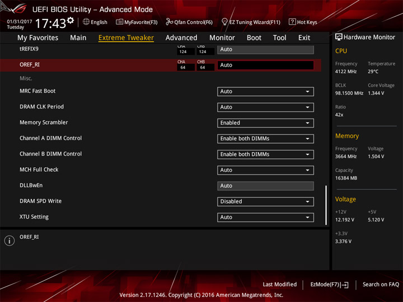Click Last Modified button
The height and width of the screenshot is (302, 403).
280,285
